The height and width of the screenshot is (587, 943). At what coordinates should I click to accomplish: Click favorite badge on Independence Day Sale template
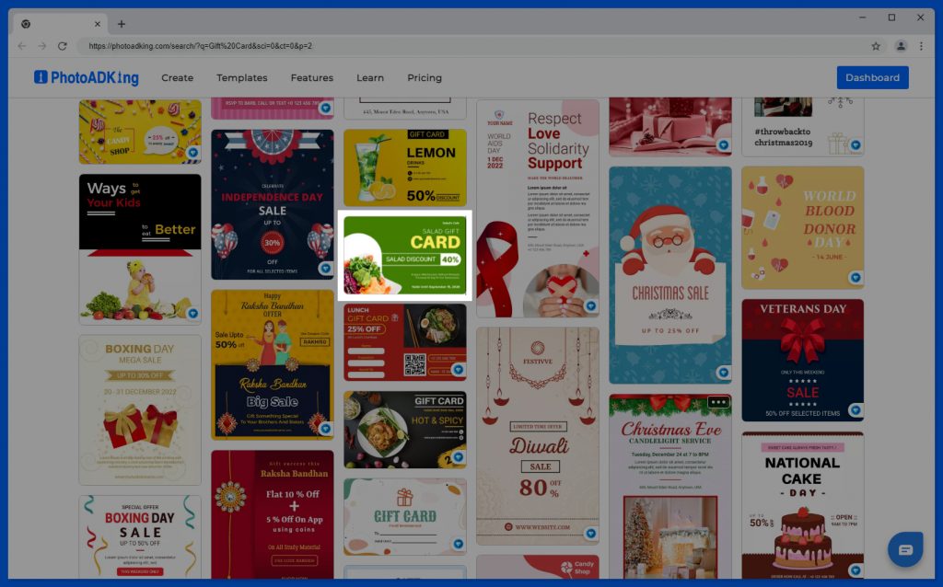point(325,268)
